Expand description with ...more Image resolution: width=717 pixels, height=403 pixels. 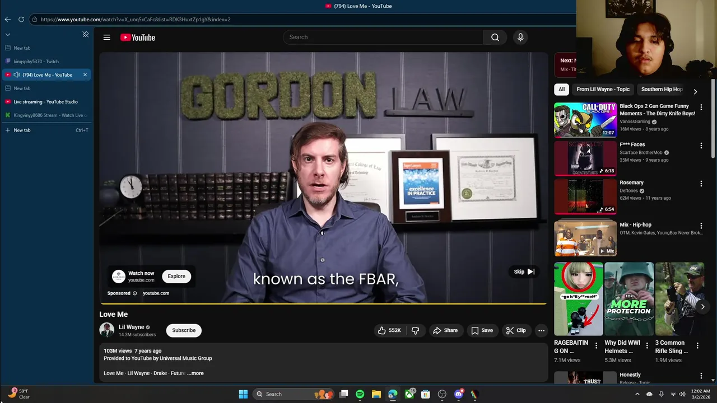point(195,373)
